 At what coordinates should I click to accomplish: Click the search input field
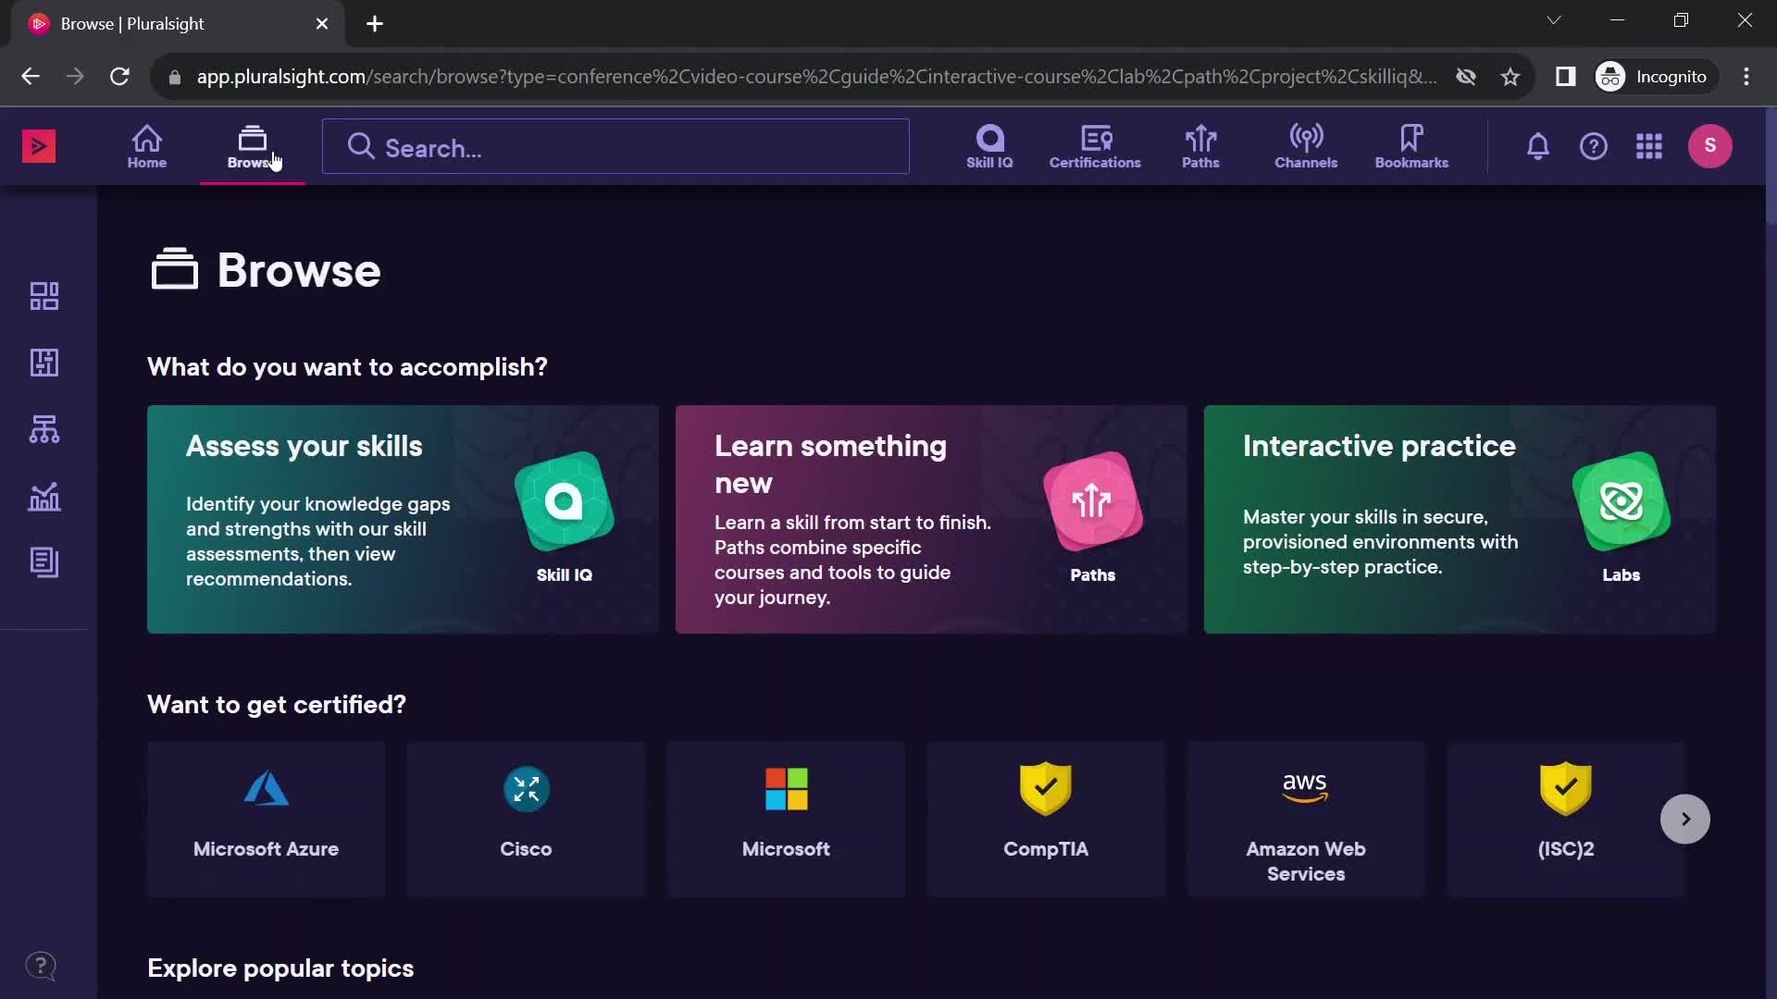coord(615,145)
